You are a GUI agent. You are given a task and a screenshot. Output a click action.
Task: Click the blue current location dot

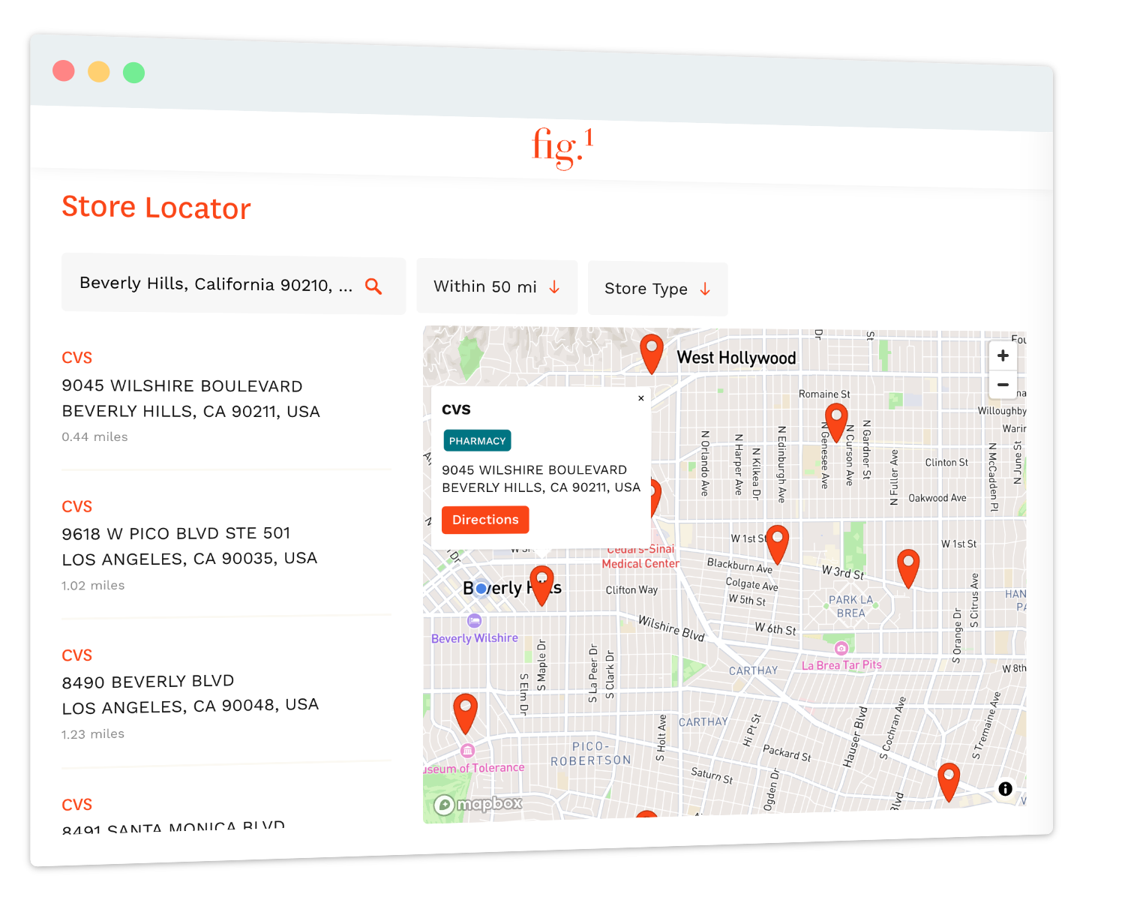(x=481, y=589)
